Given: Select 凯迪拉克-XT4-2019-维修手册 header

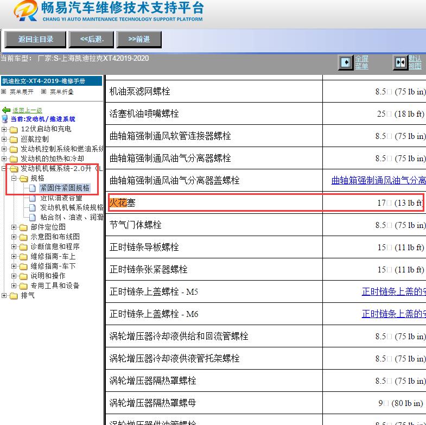Looking at the screenshot, I should pyautogui.click(x=52, y=81).
